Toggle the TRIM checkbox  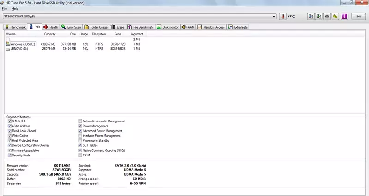(x=80, y=155)
